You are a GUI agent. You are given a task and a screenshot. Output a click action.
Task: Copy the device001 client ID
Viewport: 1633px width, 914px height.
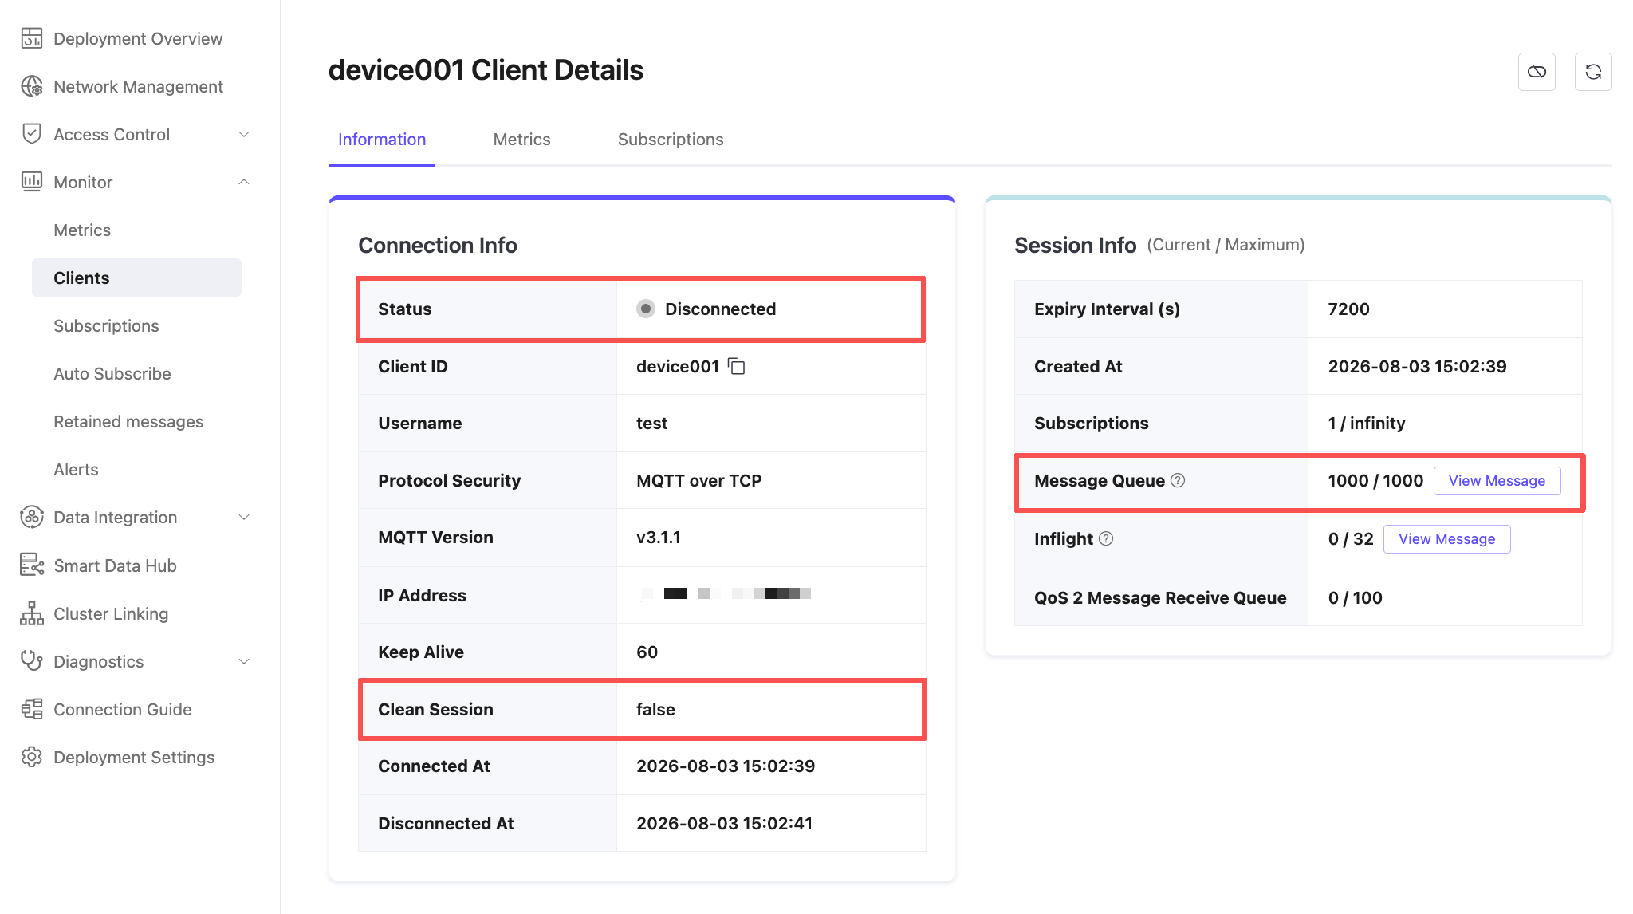(x=737, y=367)
